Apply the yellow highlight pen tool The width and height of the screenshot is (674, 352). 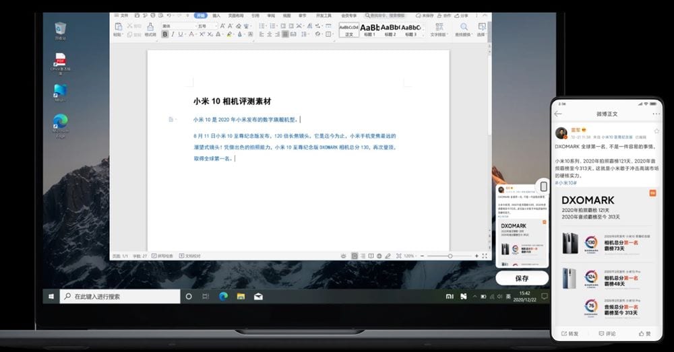tap(229, 34)
